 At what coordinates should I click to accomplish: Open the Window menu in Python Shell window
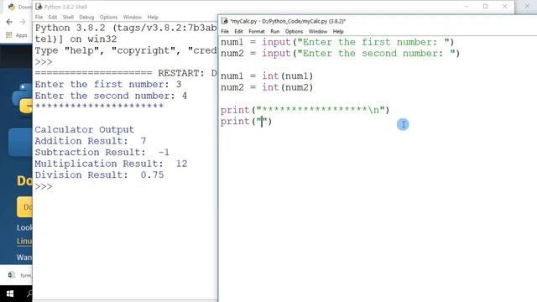(133, 17)
